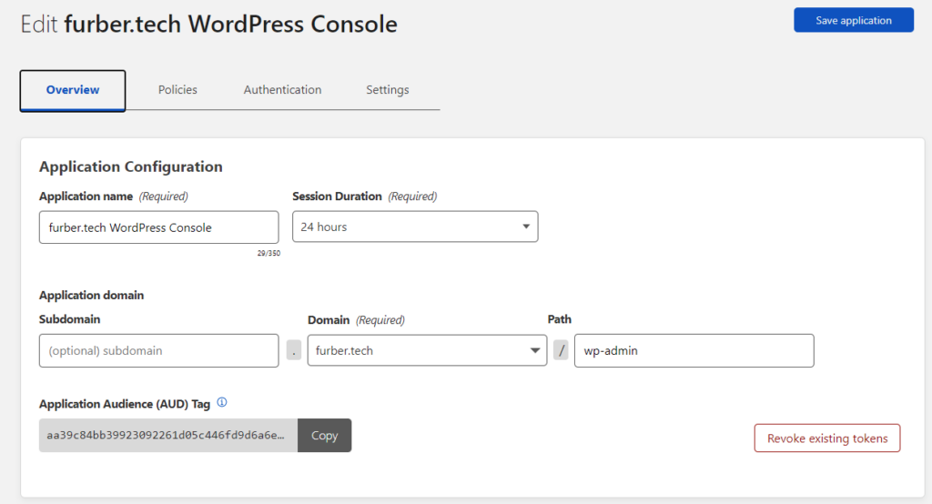Image resolution: width=932 pixels, height=504 pixels.
Task: Go to the Authentication tab
Action: 282,90
